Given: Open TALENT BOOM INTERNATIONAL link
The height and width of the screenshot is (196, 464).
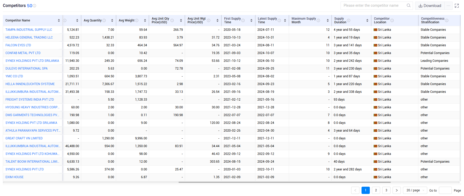Looking at the screenshot, I should point(33,162).
